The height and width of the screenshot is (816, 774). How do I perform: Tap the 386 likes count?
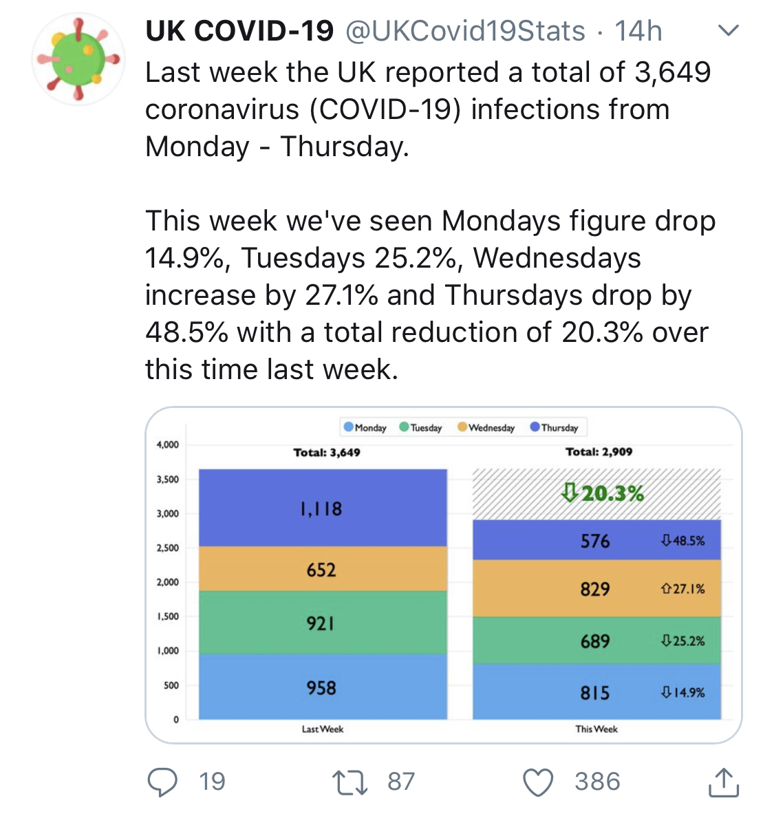click(x=597, y=782)
